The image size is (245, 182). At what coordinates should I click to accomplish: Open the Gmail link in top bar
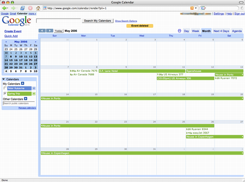pos(13,14)
